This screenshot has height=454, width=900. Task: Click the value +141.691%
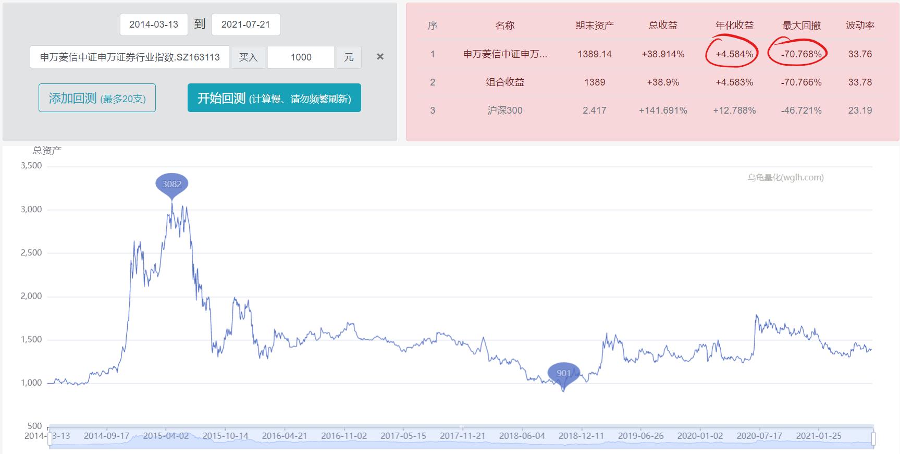tap(663, 111)
